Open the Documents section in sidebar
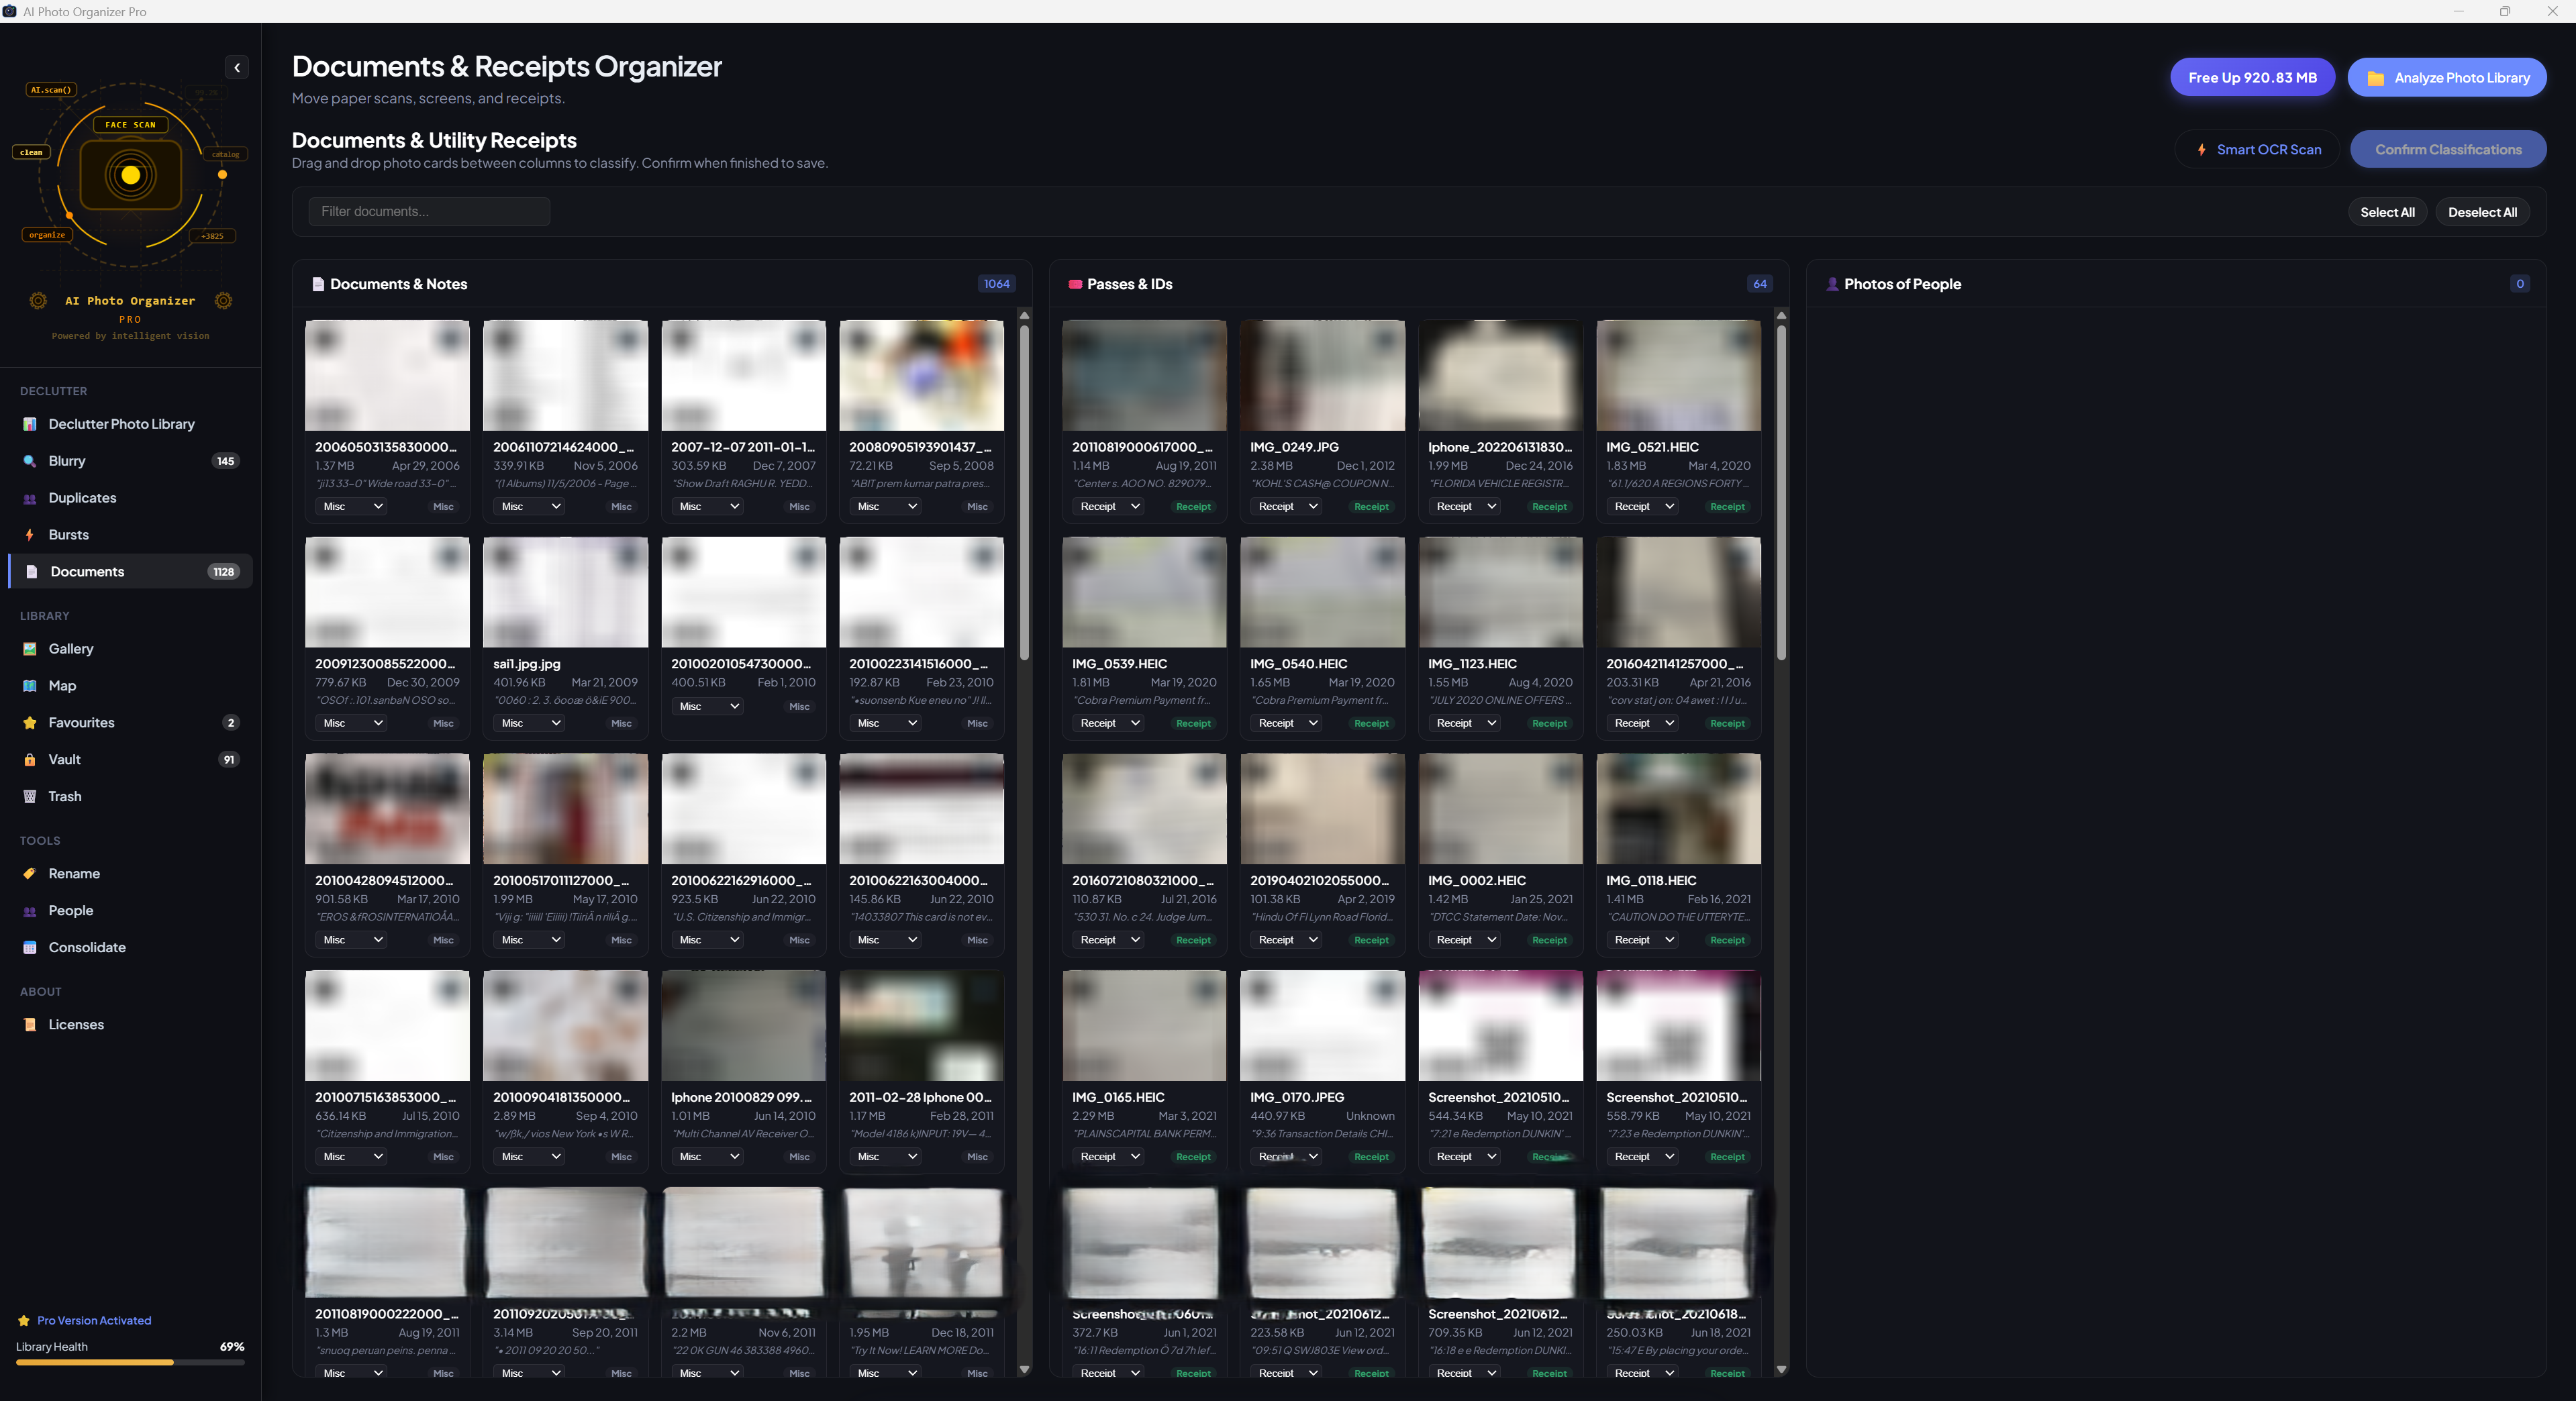Image resolution: width=2576 pixels, height=1401 pixels. 131,572
